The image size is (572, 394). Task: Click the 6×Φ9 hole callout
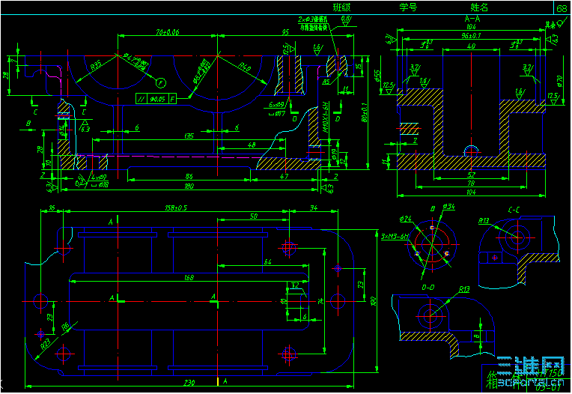[276, 105]
